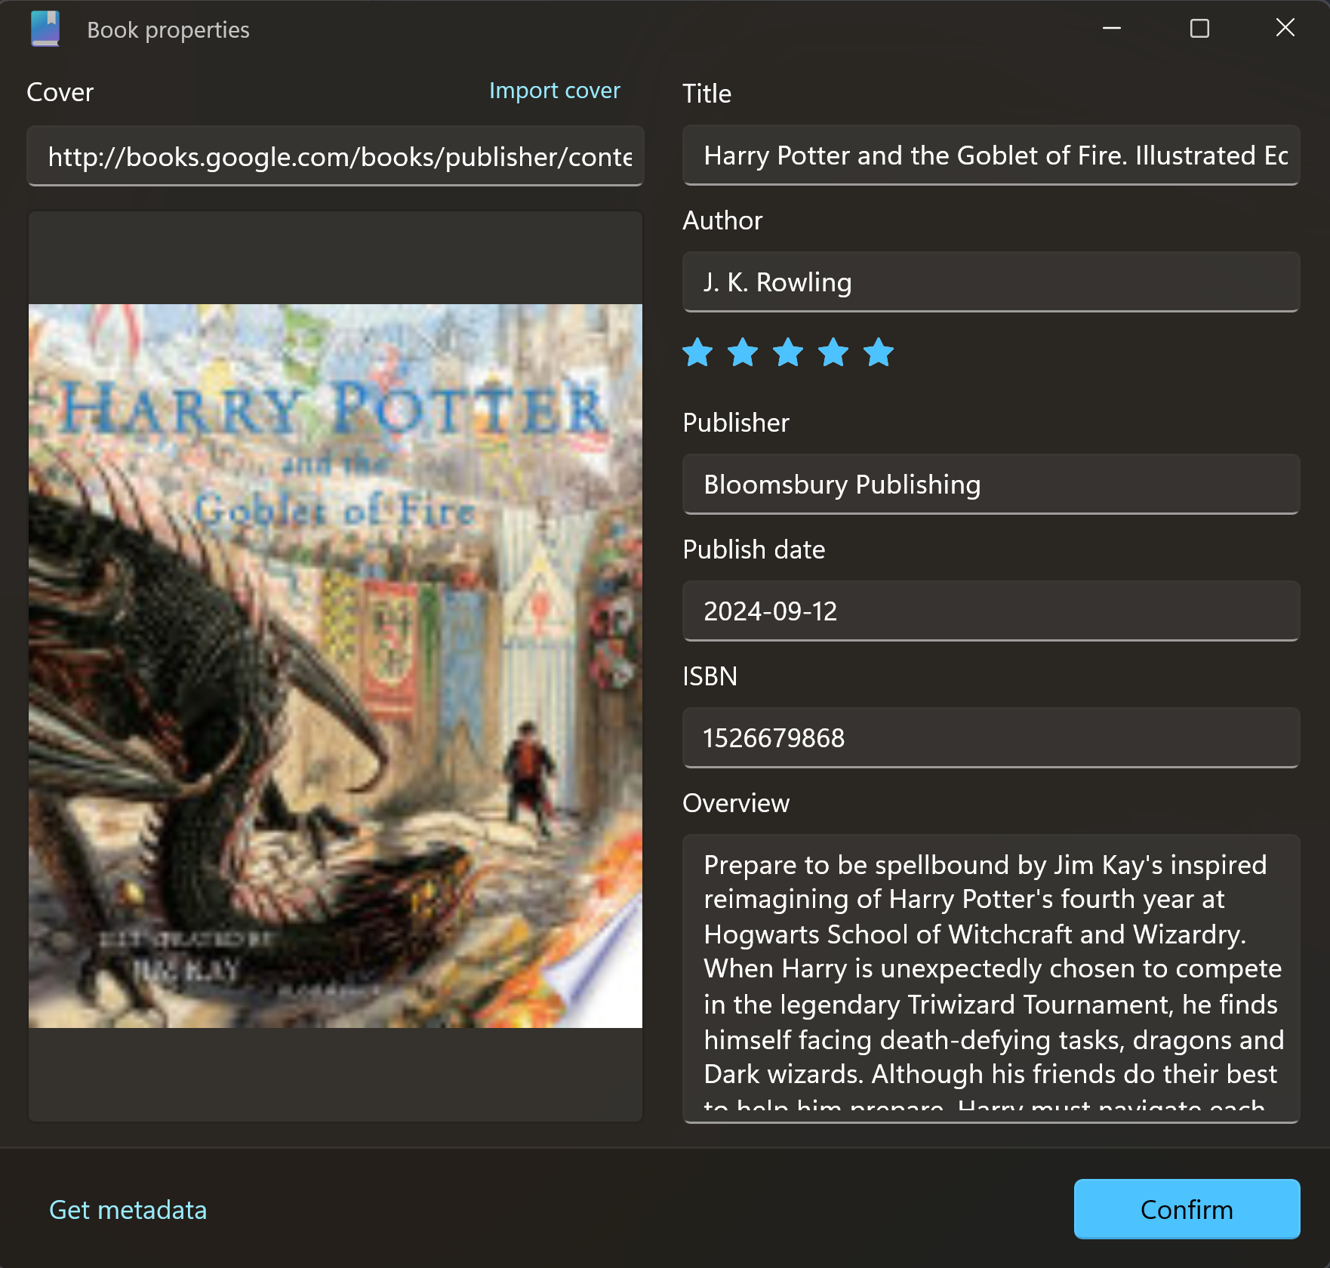Click the book app icon in title bar

(x=45, y=29)
